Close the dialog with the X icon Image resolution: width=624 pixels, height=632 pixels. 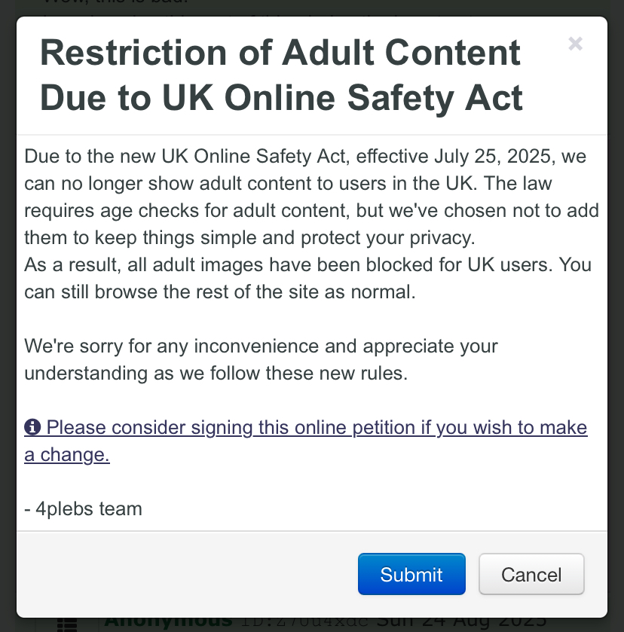click(x=575, y=44)
